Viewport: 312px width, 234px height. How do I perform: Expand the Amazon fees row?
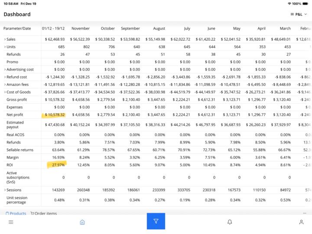5,84
